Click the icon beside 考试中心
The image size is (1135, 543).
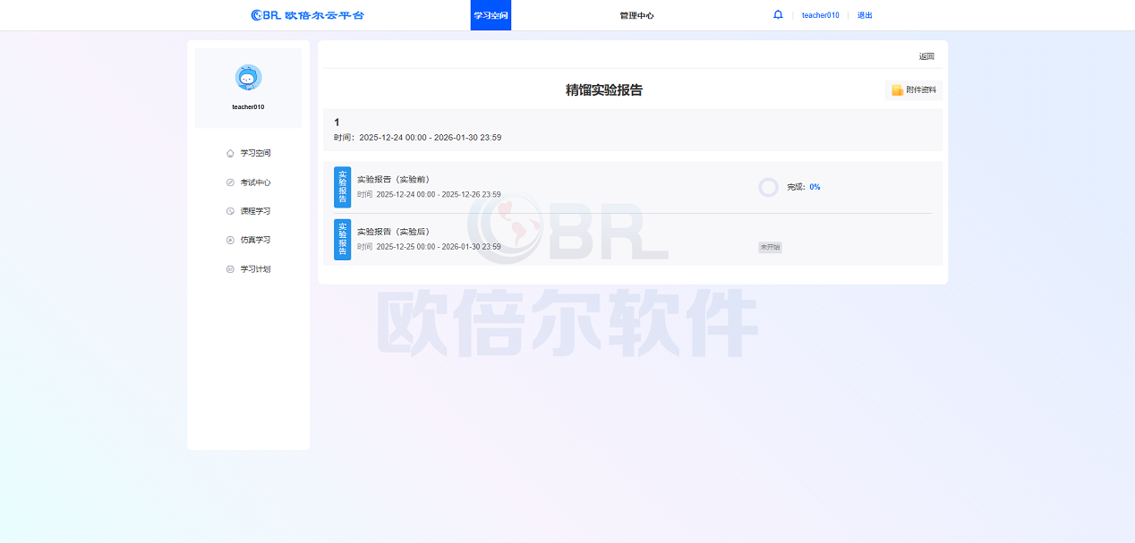(230, 182)
